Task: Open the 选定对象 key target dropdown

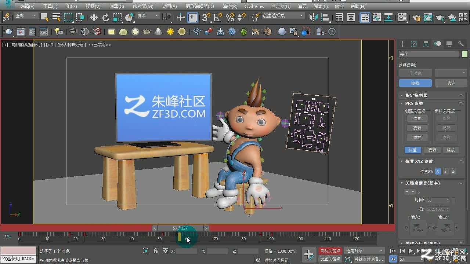Action: click(364, 251)
